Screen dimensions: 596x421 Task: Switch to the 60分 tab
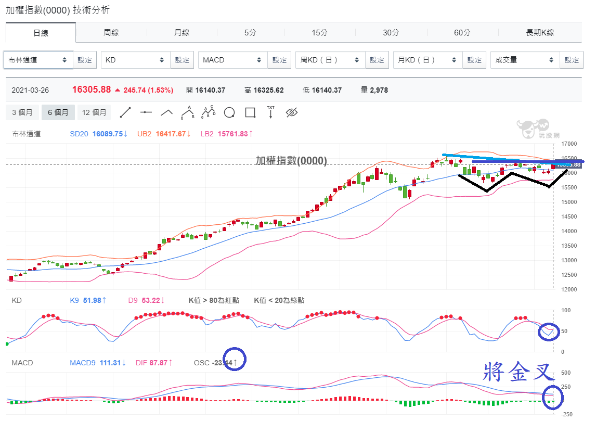click(x=462, y=33)
